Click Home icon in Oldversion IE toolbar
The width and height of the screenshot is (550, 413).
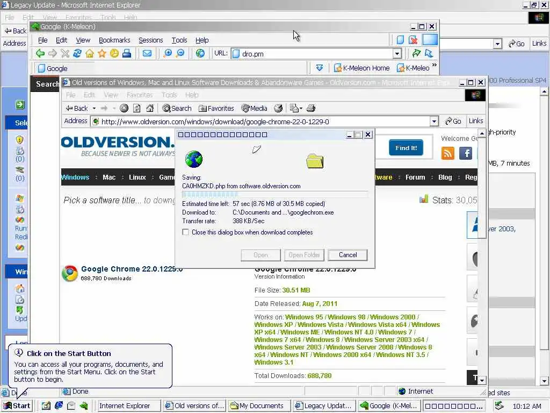coord(150,108)
